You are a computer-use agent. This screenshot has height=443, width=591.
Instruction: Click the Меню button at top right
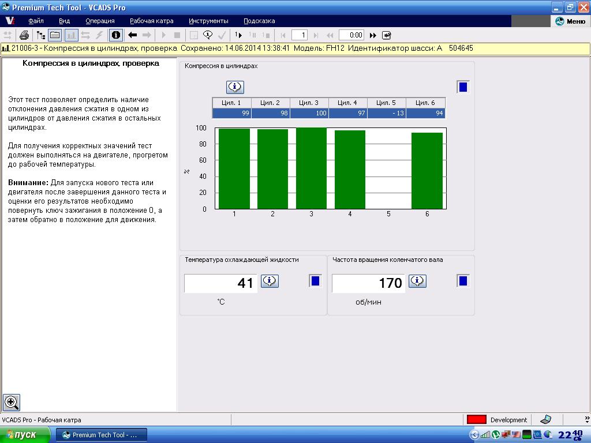pos(571,21)
